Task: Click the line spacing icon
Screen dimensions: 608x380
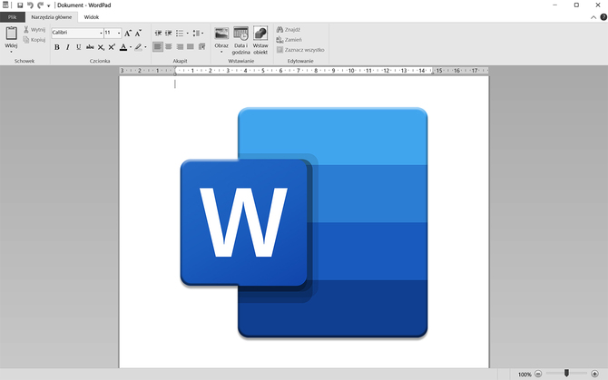Action: click(197, 34)
